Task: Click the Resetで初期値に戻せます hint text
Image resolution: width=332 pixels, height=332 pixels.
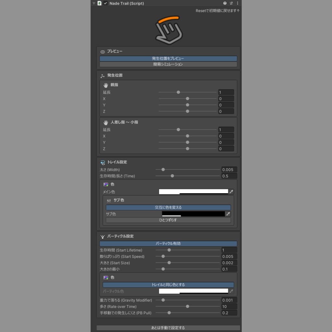Action: click(x=218, y=11)
